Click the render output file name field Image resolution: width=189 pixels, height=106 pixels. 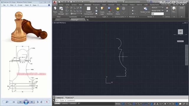(157, 14)
